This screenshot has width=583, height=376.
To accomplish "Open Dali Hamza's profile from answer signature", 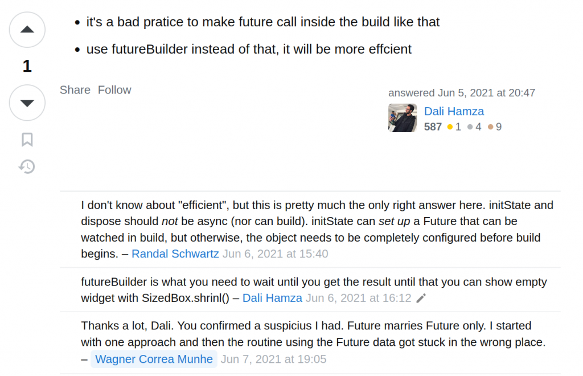I will (x=454, y=111).
